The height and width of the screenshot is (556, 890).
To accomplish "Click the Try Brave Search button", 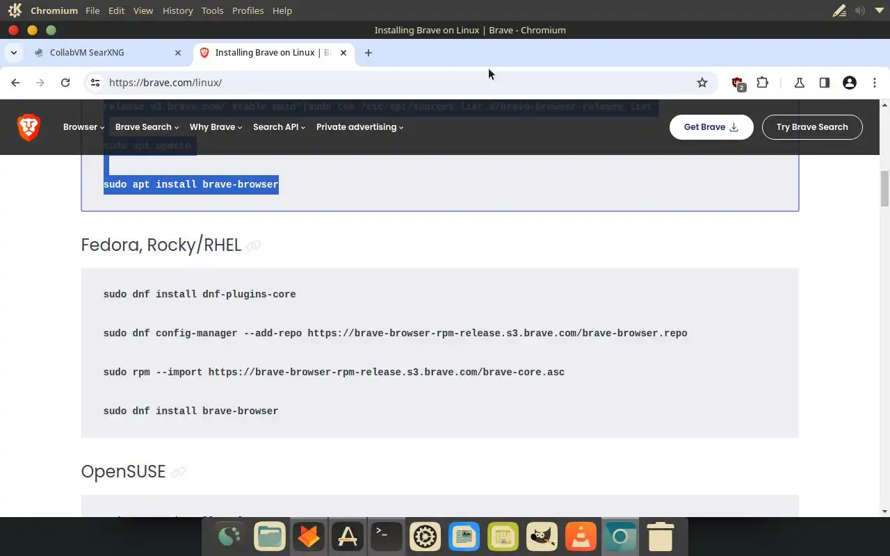I will click(812, 127).
